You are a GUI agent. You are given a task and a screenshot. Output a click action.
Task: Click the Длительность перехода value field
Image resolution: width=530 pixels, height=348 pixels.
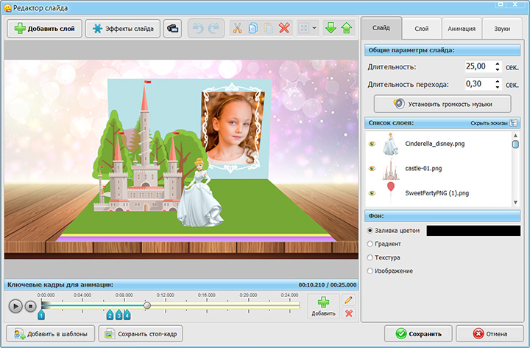coord(479,84)
